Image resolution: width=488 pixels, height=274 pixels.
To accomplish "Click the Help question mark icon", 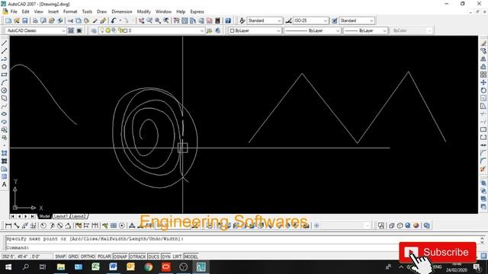I will pos(228,21).
